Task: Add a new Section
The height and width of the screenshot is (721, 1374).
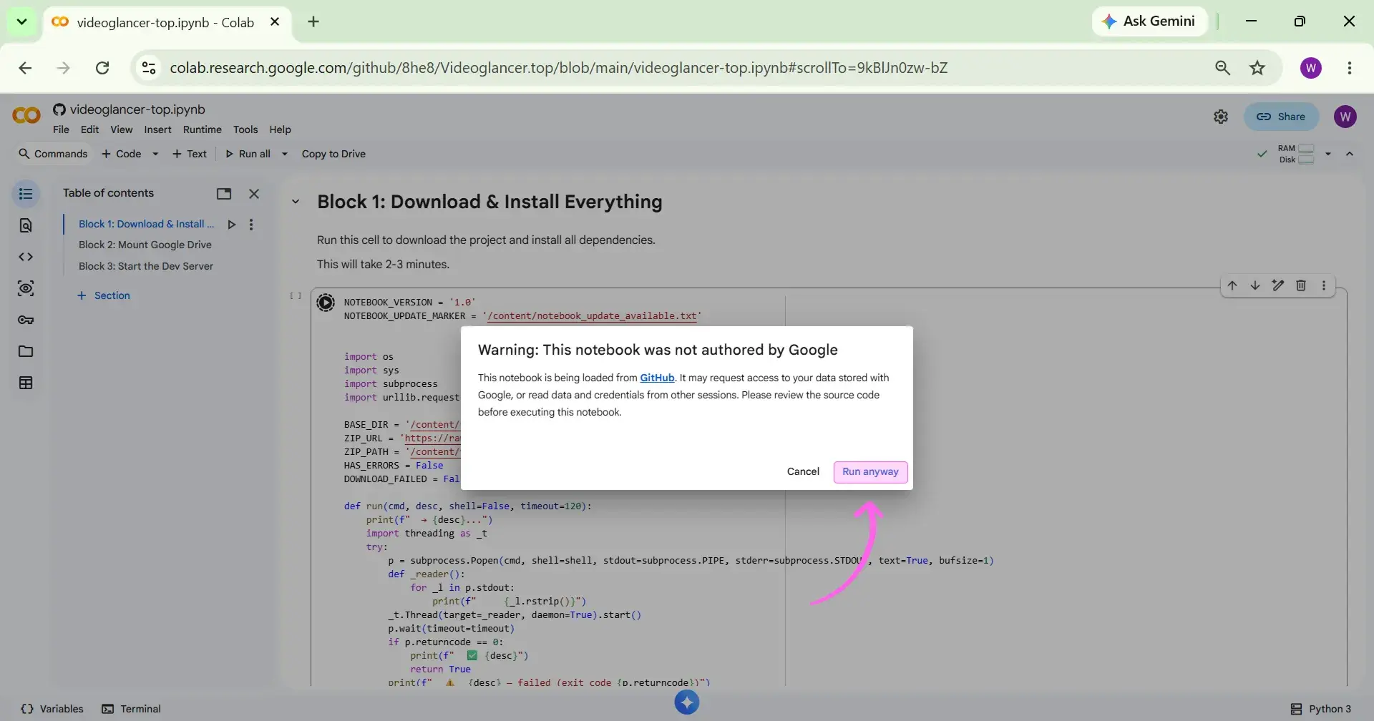Action: point(104,295)
